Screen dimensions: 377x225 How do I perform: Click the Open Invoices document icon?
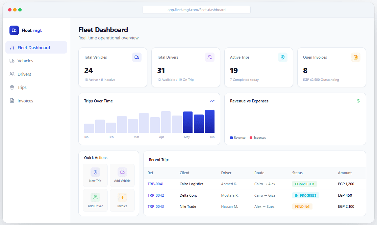tap(356, 57)
